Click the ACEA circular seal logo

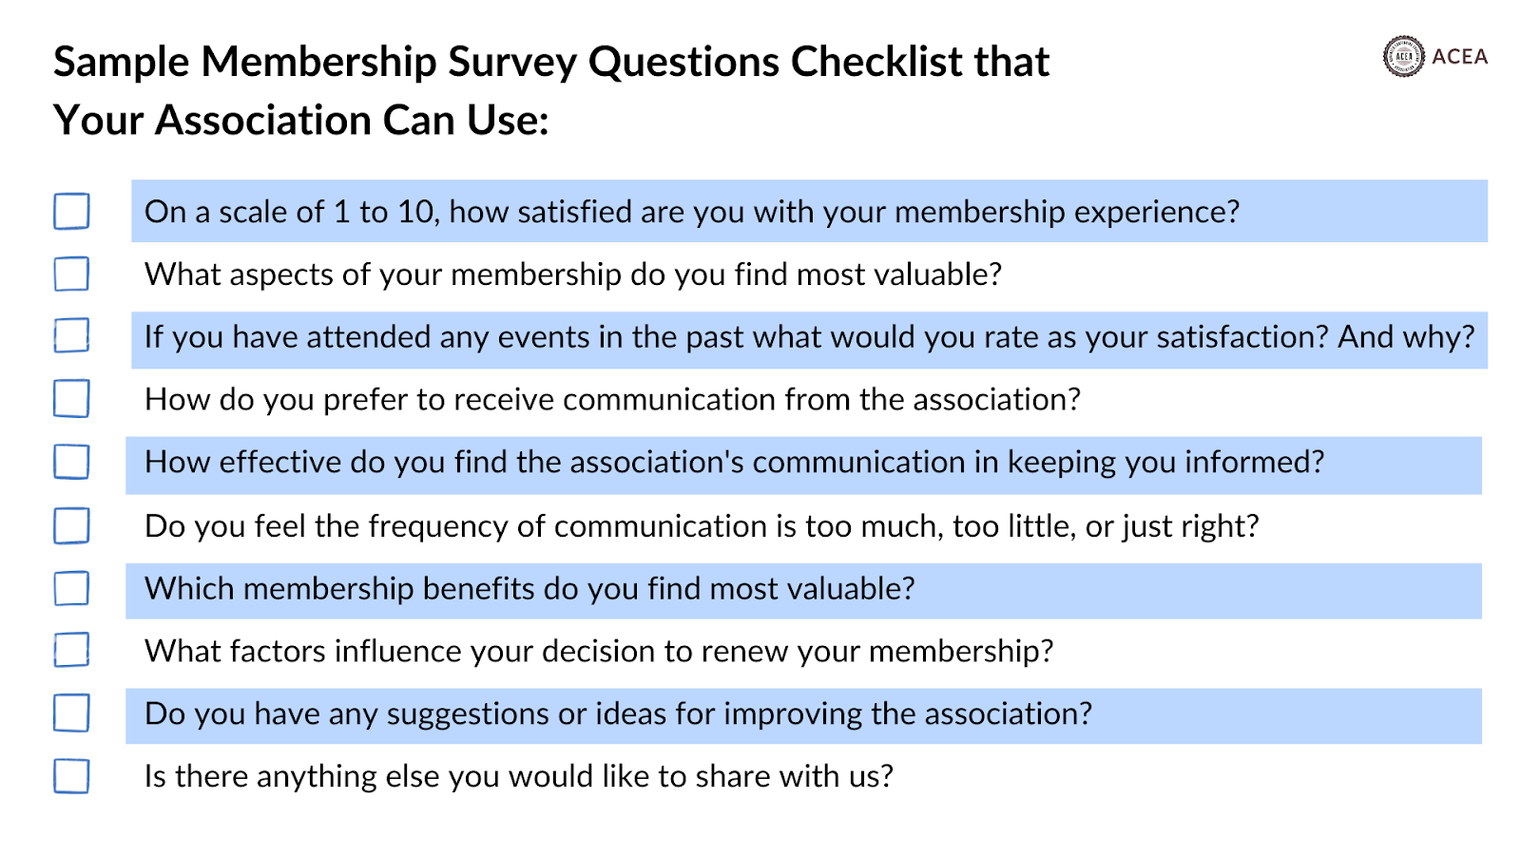pyautogui.click(x=1404, y=56)
